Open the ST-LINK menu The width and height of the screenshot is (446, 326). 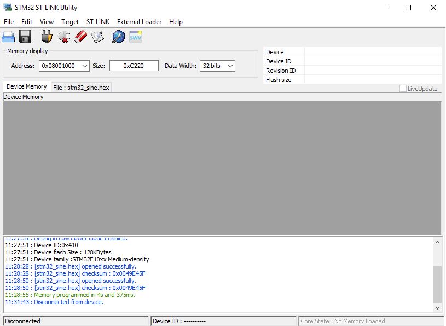click(x=98, y=22)
